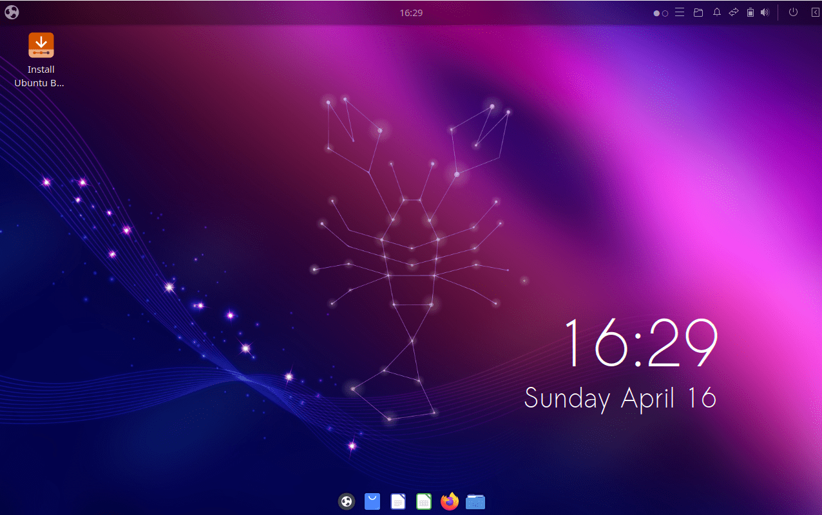Click the clock in the top panel
822x515 pixels.
point(410,12)
